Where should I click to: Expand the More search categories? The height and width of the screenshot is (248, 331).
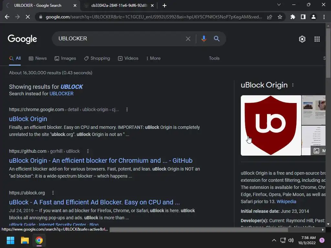154,58
